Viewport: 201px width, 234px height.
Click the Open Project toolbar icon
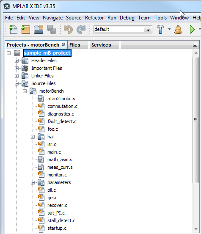click(39, 29)
